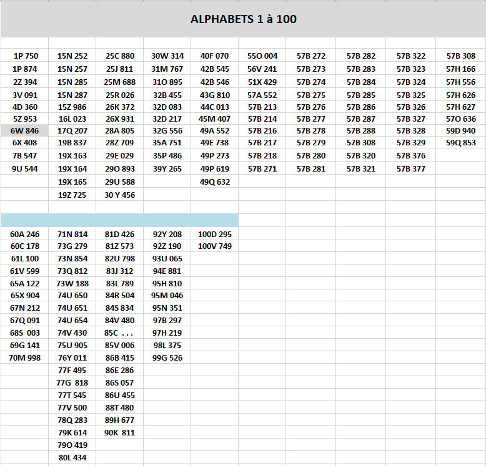Select cell 30 Y 456

(119, 195)
